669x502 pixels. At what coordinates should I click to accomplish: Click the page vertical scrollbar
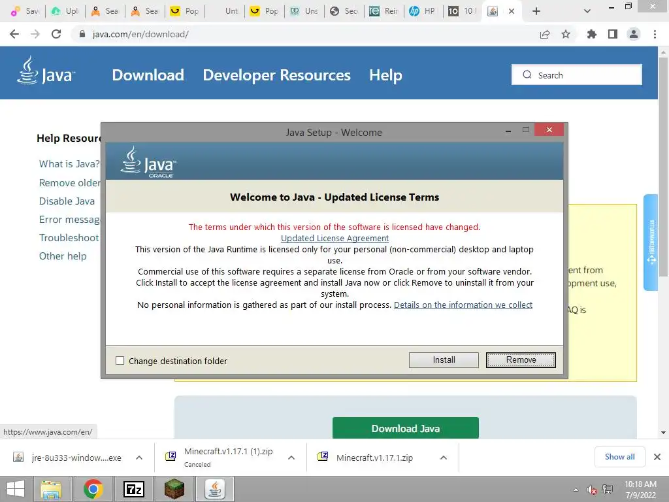663,167
